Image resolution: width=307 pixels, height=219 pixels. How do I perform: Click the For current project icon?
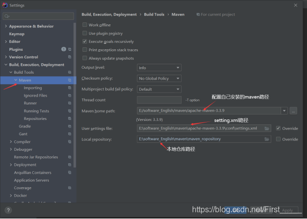coord(198,14)
